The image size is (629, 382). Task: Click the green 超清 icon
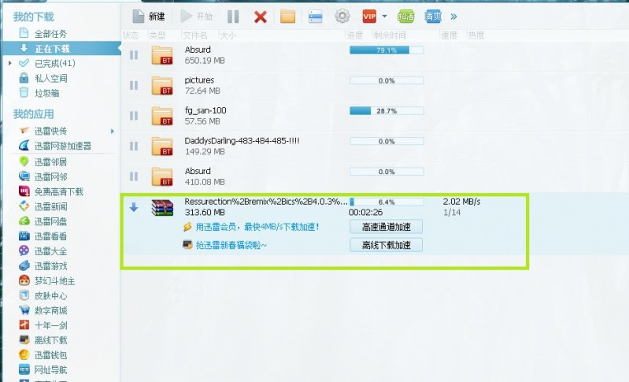(x=406, y=17)
